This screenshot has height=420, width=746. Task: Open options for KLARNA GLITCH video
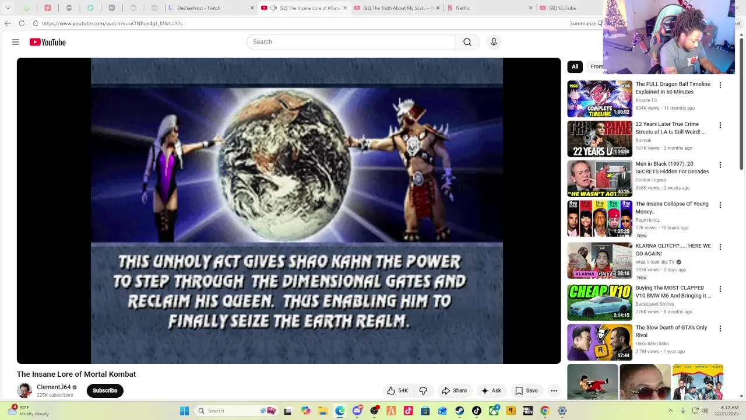(720, 247)
